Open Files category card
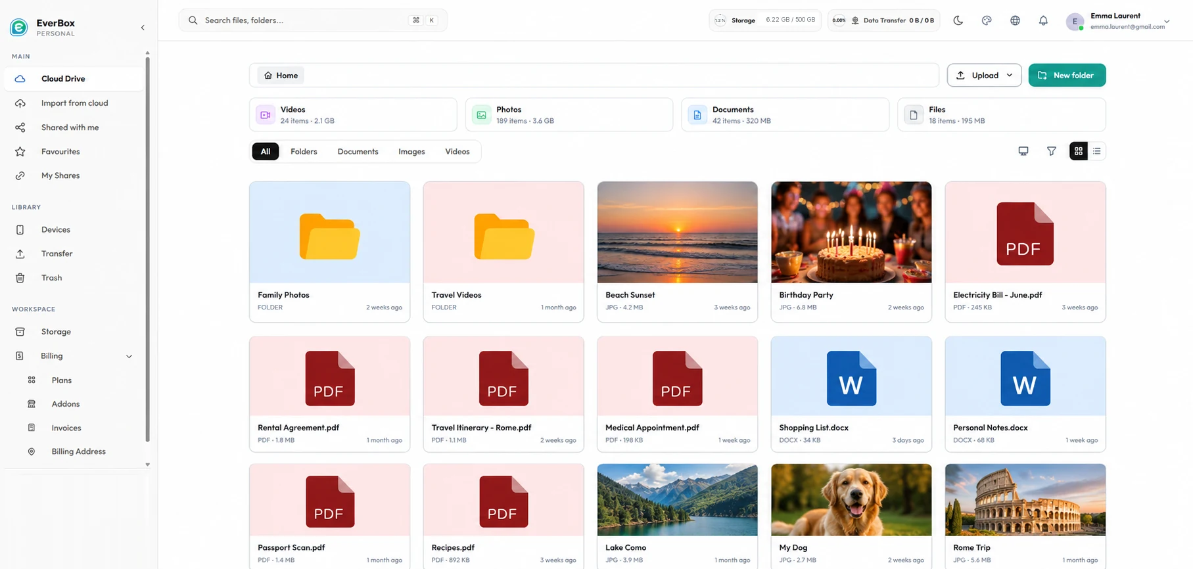This screenshot has height=569, width=1193. [x=1001, y=115]
